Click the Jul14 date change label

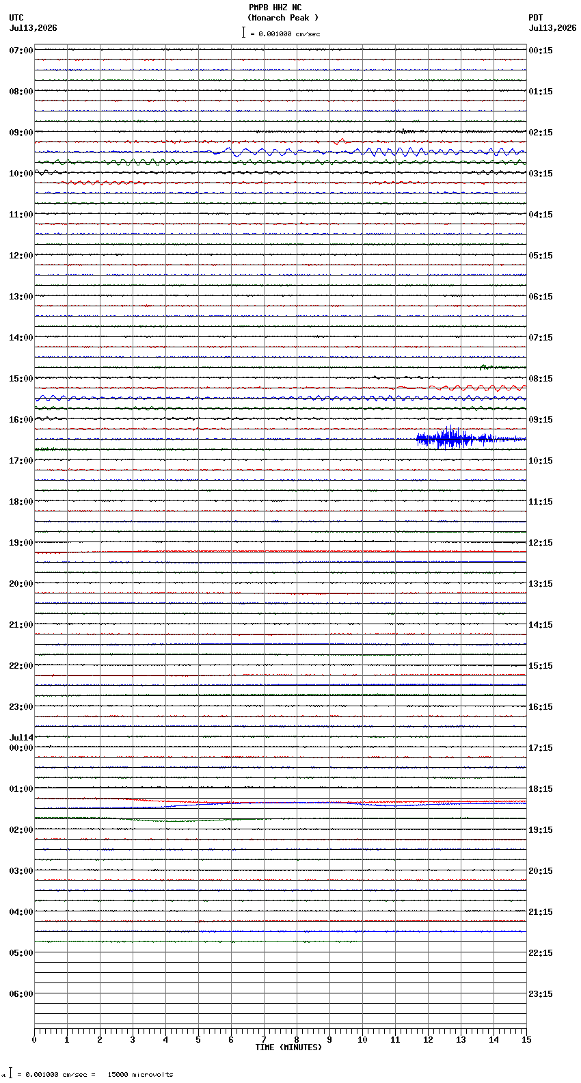click(x=21, y=738)
